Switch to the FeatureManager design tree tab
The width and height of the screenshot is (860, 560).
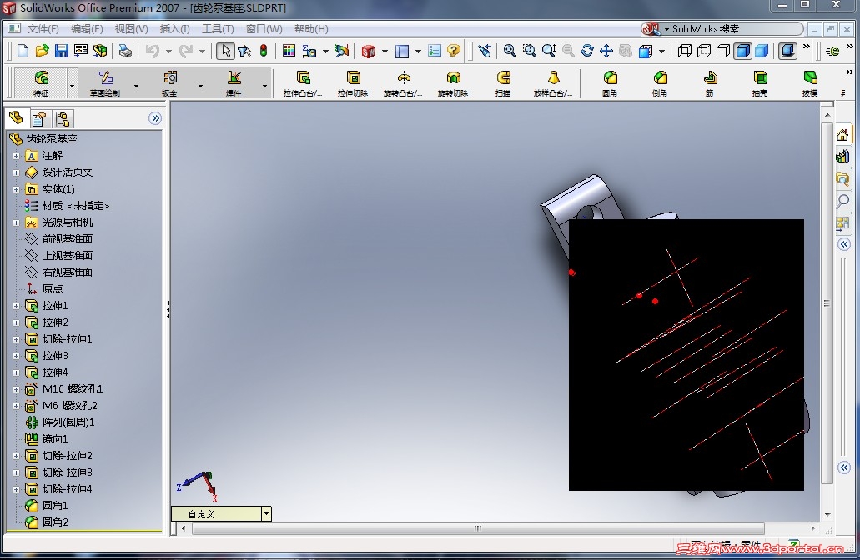(17, 118)
